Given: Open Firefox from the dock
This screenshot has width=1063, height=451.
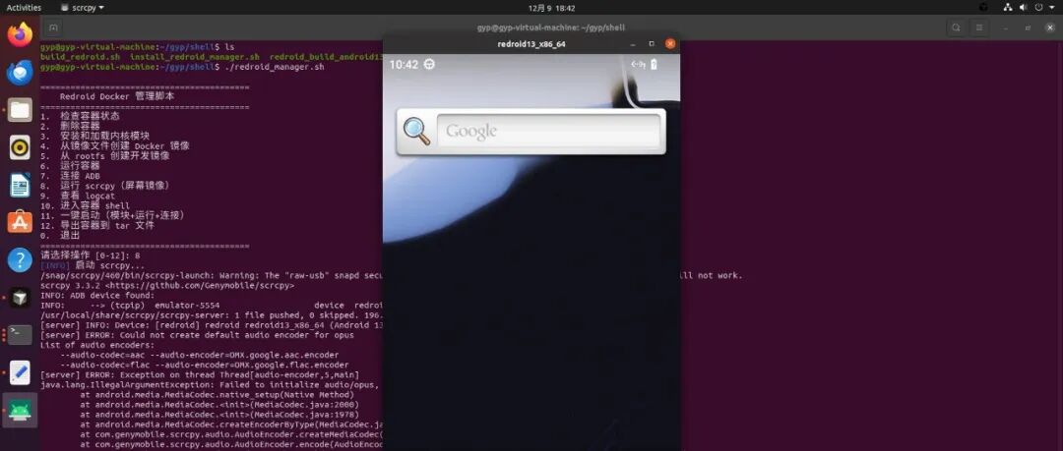Looking at the screenshot, I should pos(20,33).
